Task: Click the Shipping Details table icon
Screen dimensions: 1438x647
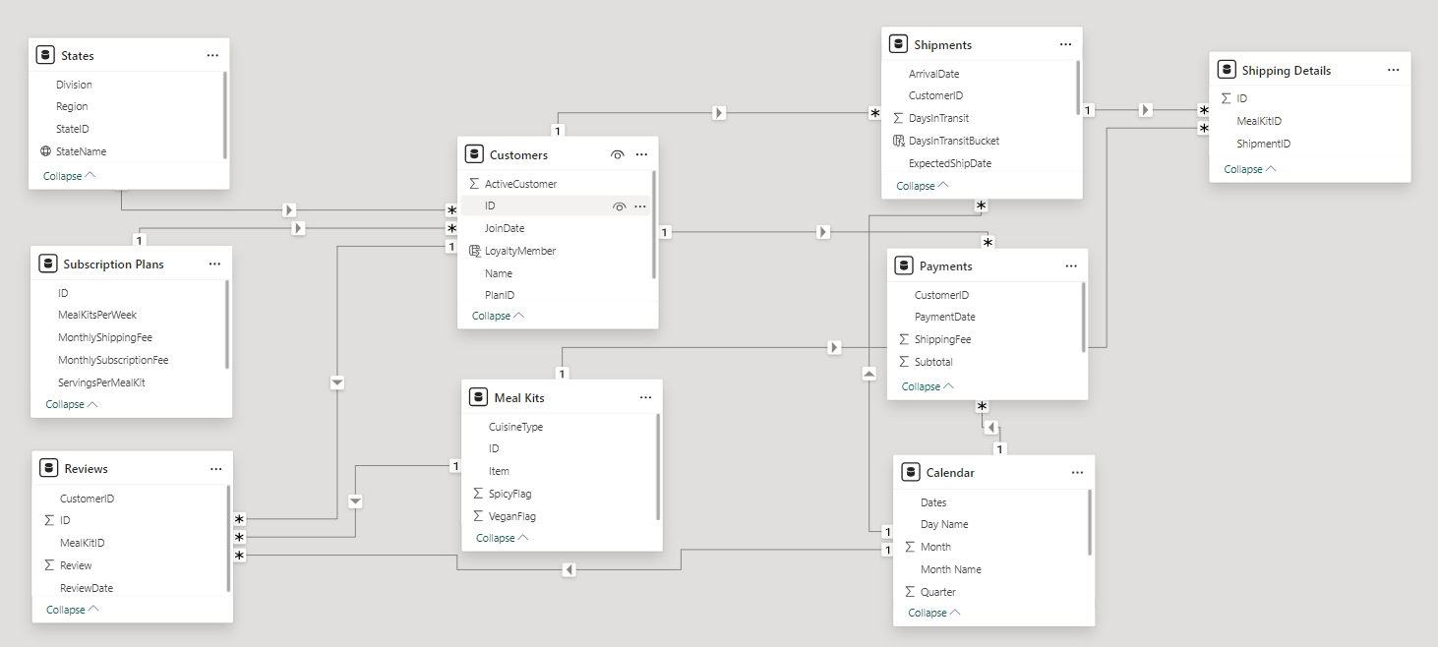Action: [x=1226, y=70]
